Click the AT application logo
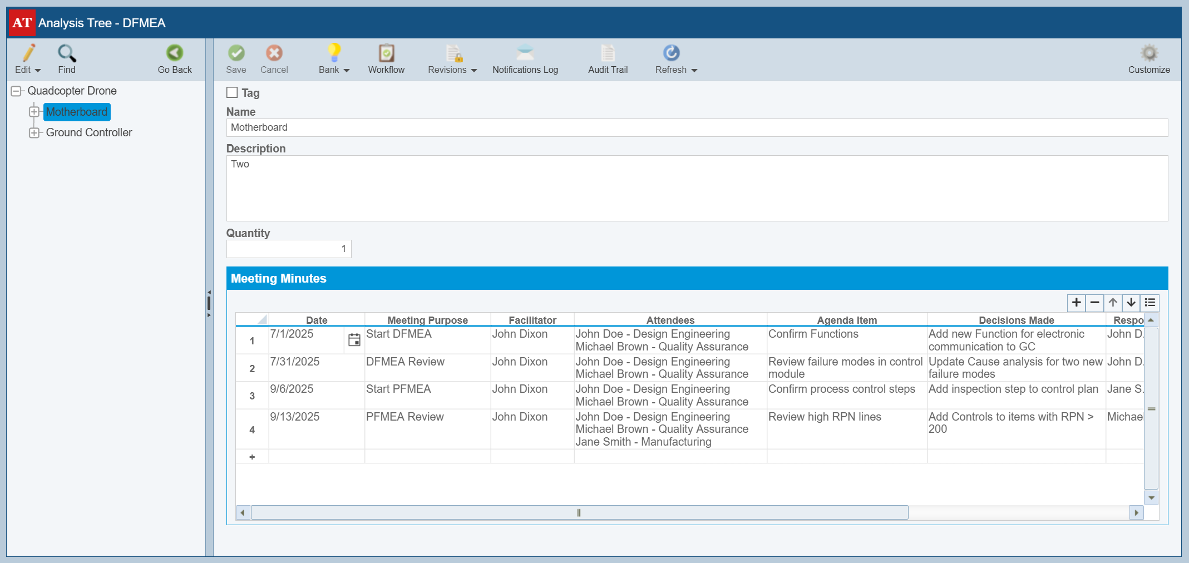1189x563 pixels. [x=22, y=23]
